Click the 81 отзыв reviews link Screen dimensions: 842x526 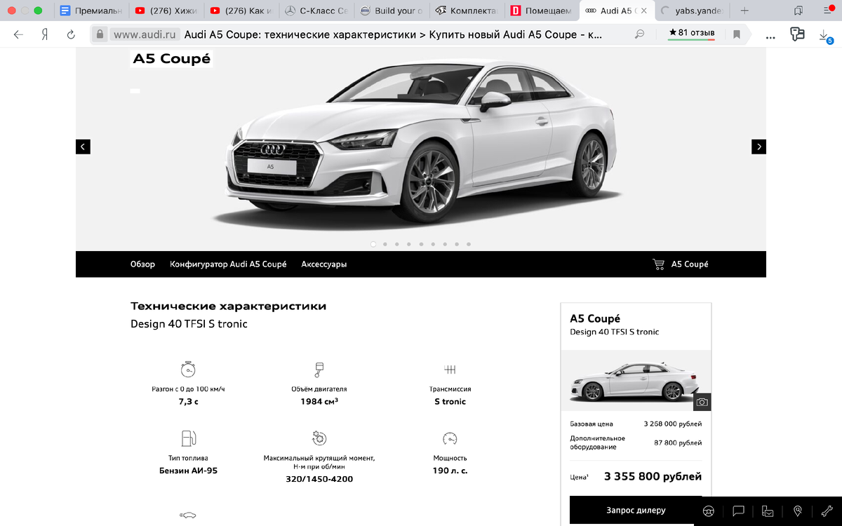click(x=691, y=32)
